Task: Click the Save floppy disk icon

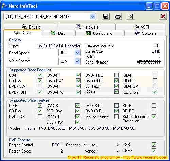Action: (106, 17)
